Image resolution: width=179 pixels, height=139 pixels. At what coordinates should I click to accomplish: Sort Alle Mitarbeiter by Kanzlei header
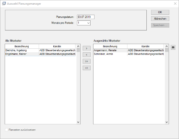(x=57, y=46)
